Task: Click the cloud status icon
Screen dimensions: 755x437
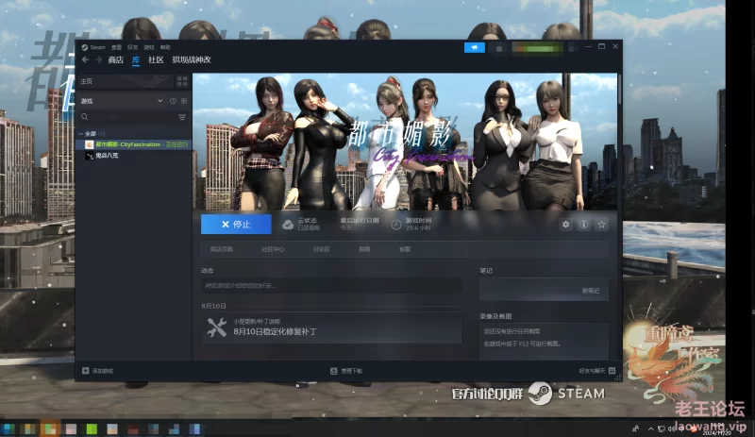Action: (x=288, y=225)
